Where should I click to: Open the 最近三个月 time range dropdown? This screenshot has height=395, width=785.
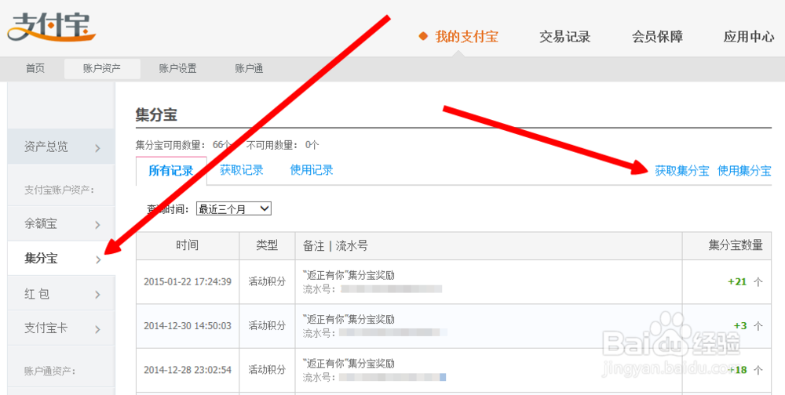(234, 209)
